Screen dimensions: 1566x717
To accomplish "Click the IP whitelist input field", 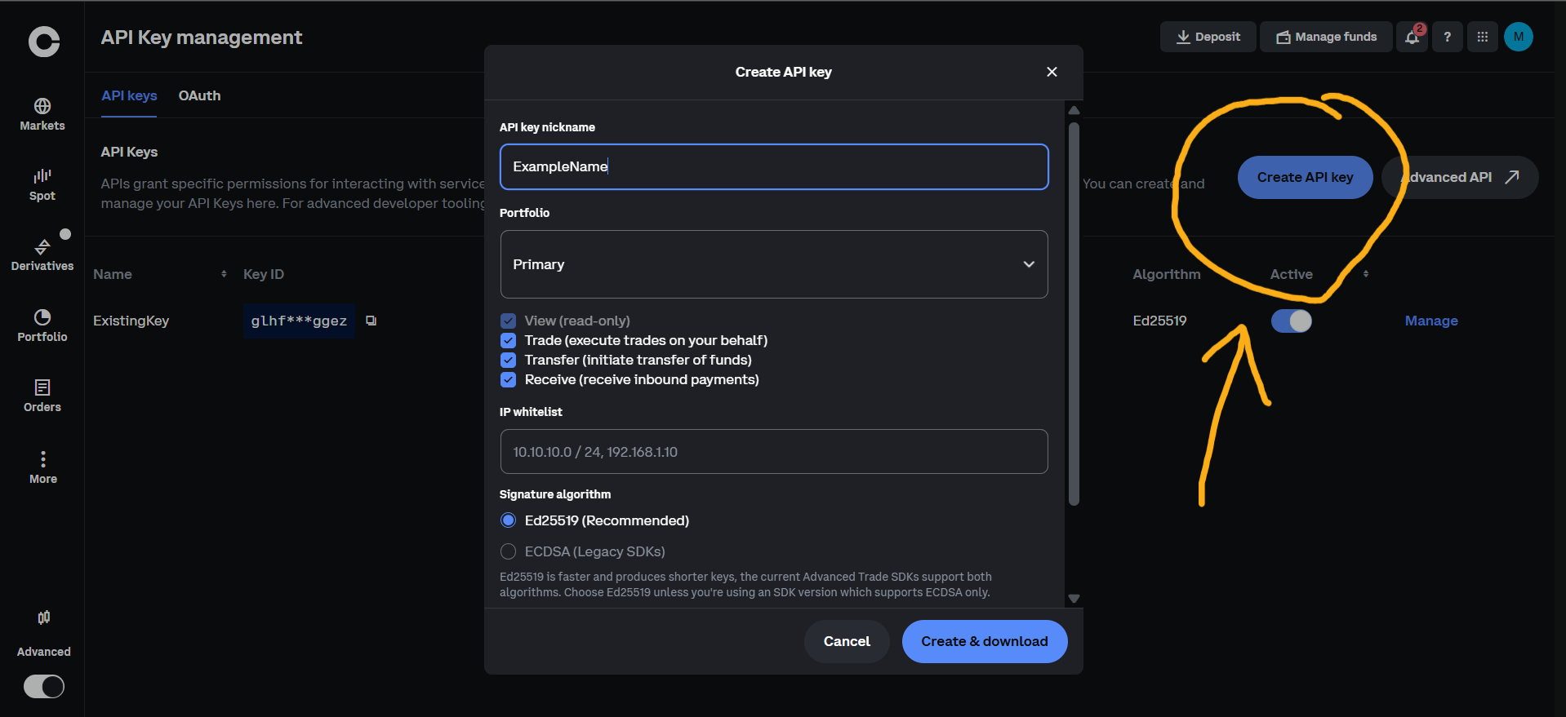I will [x=774, y=452].
